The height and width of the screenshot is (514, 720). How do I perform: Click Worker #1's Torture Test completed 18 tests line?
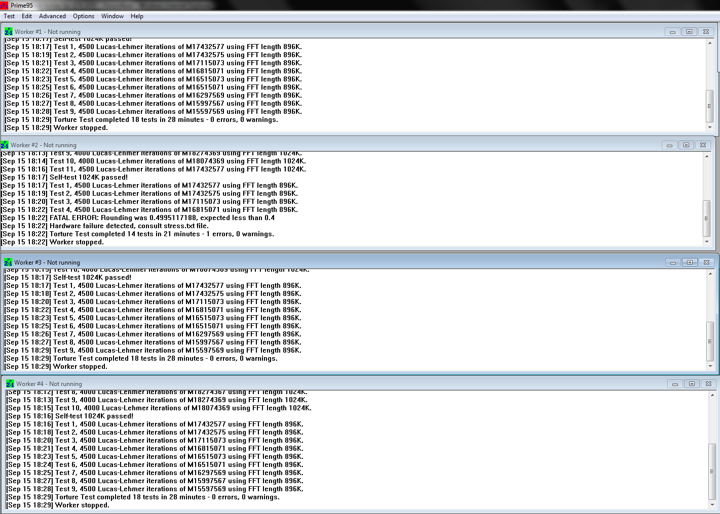point(142,120)
